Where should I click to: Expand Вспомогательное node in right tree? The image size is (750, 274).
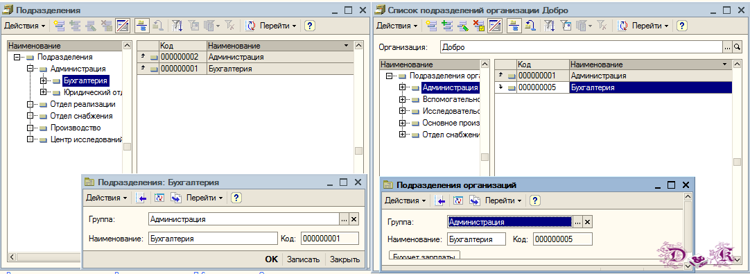click(402, 99)
